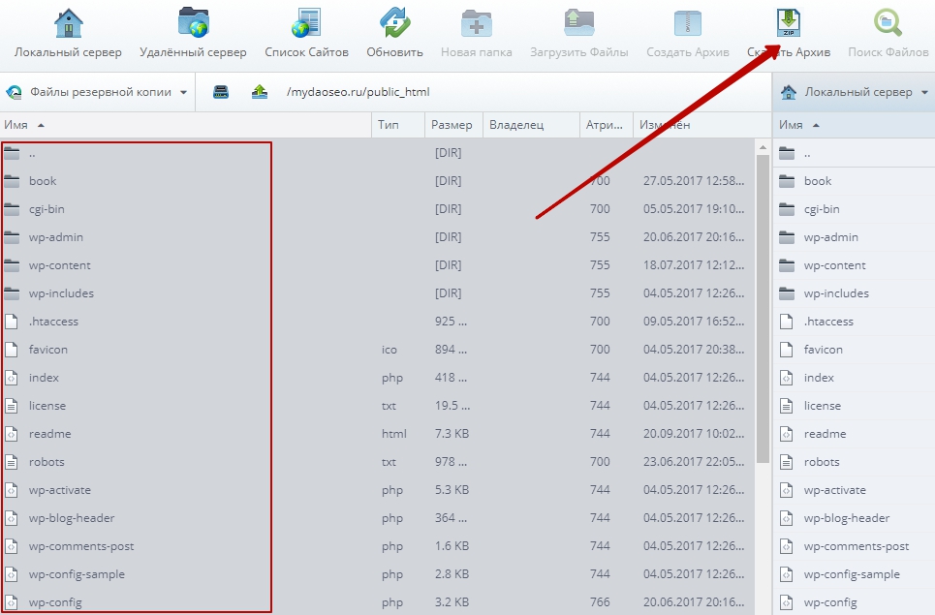Click the drive icon beside the path
This screenshot has height=615, width=935.
[x=221, y=92]
